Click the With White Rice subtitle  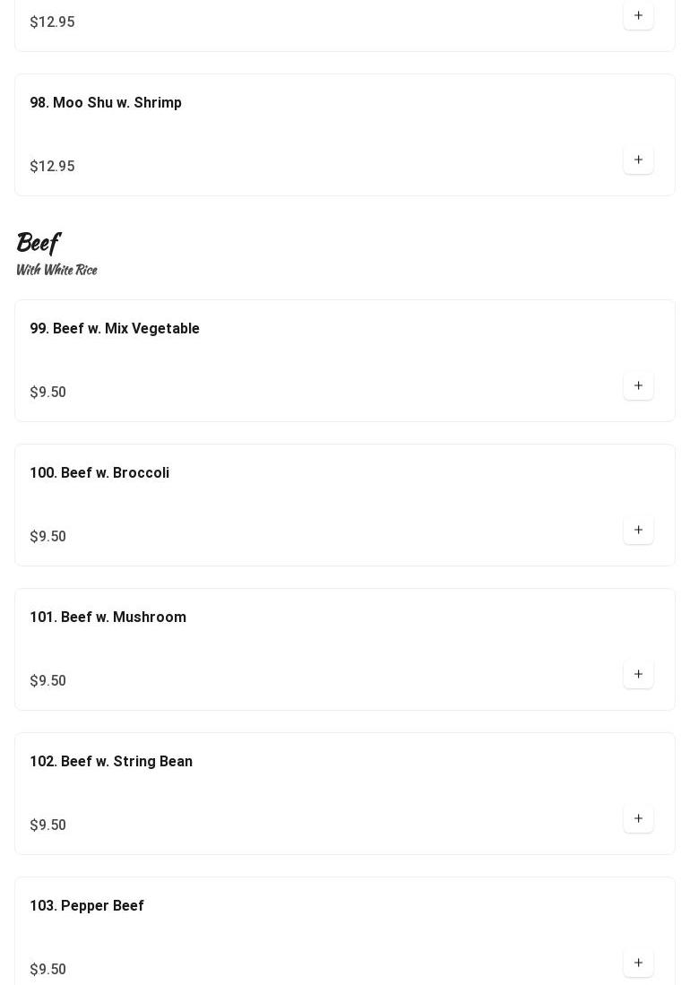56,270
